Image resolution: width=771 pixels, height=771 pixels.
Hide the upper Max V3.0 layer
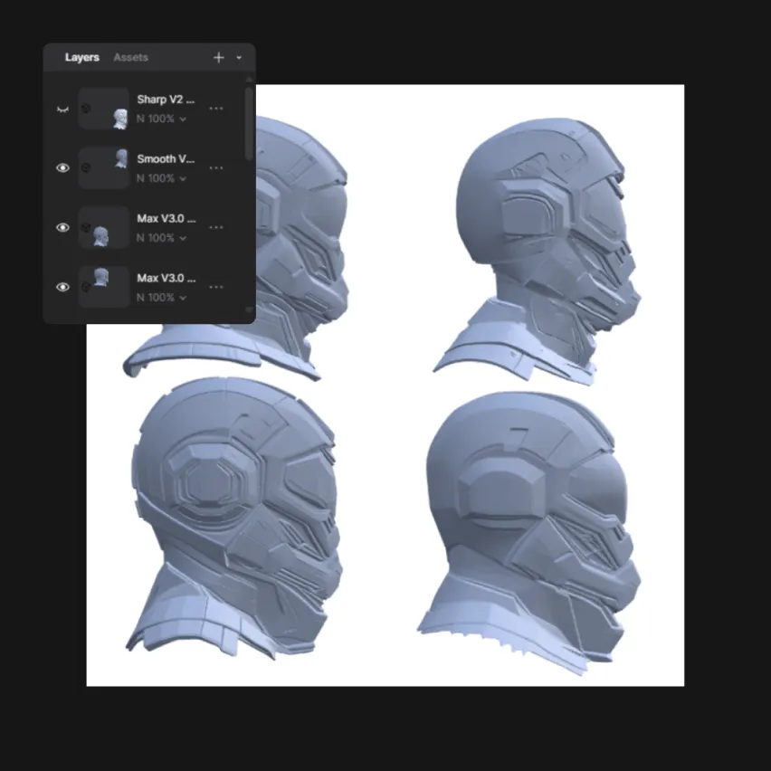coord(62,228)
